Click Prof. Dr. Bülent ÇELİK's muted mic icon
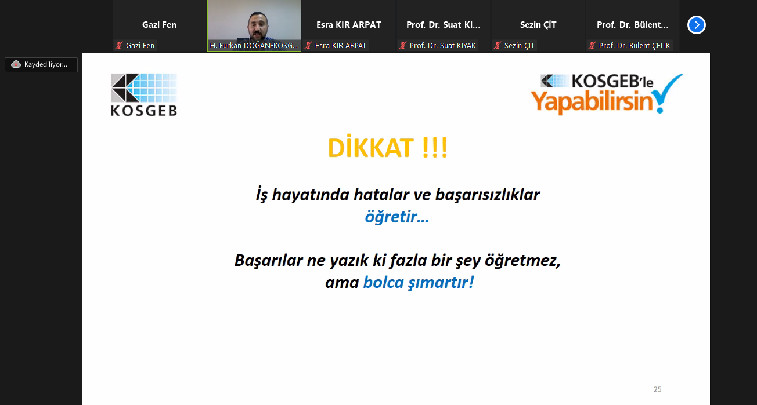The width and height of the screenshot is (757, 405). coord(592,45)
